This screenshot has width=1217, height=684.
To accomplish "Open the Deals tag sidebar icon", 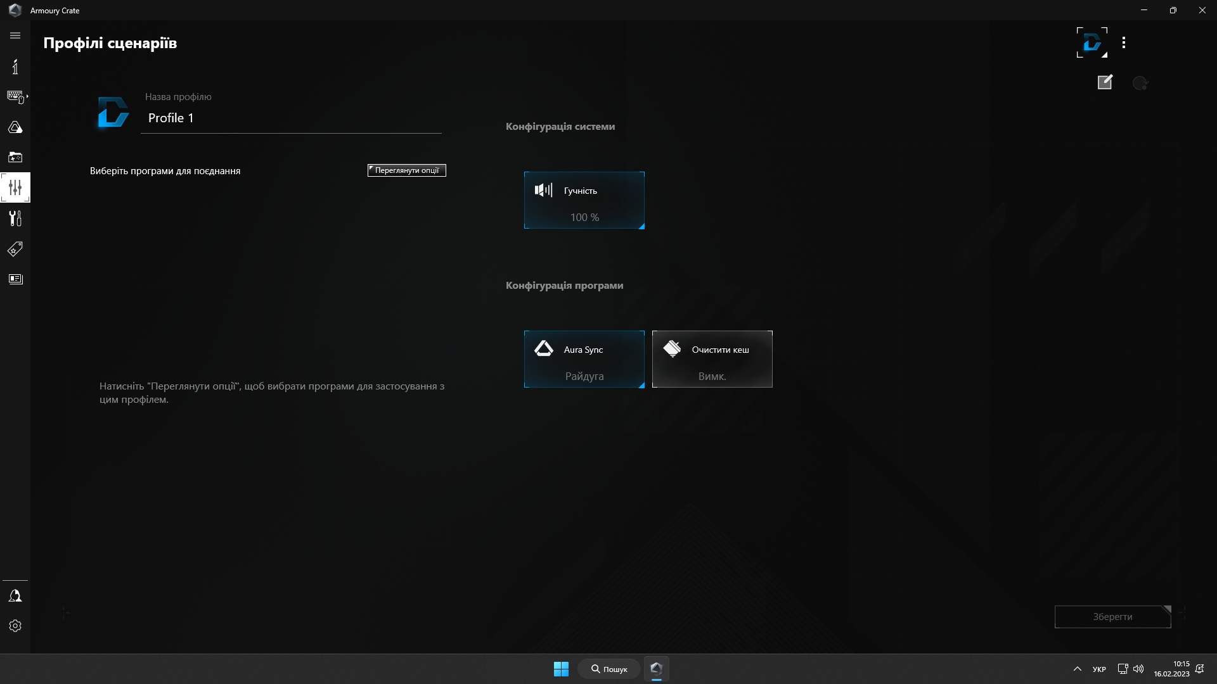I will 15,249.
